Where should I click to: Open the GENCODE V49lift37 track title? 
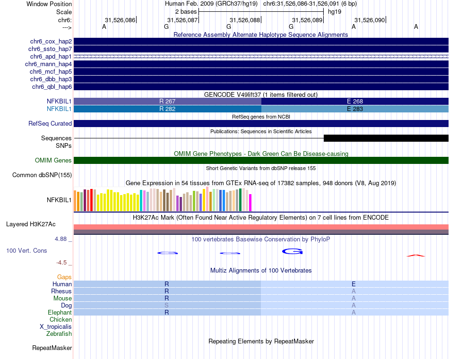point(260,94)
